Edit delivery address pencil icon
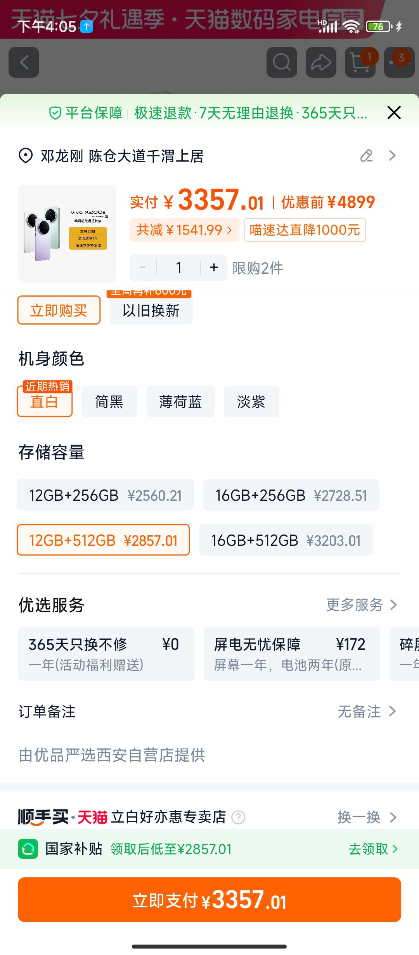The width and height of the screenshot is (419, 955). 367,156
